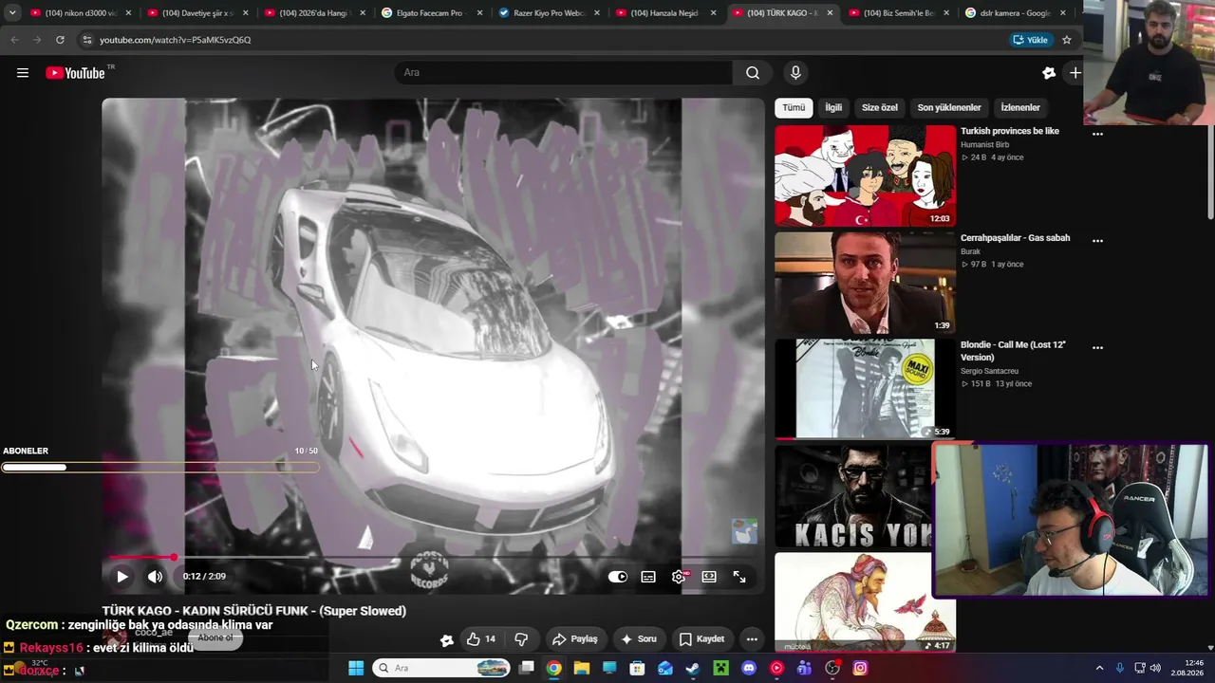Toggle the autoplay switch
Screen dimensions: 1215x683
[618, 577]
